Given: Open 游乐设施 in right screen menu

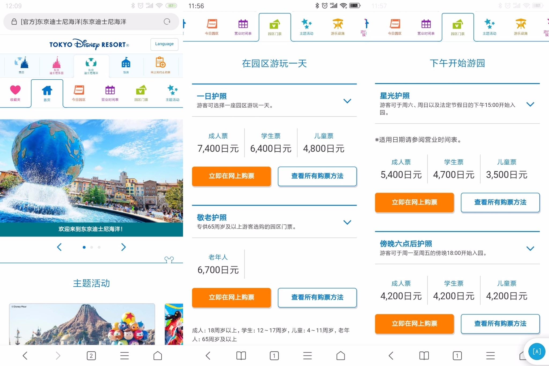Looking at the screenshot, I should coord(521,27).
